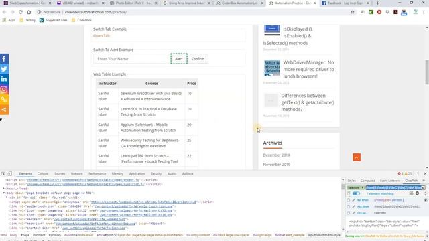429x241 pixels.
Task: Share the page via the Facebook sidebar icon
Action: 4,59
